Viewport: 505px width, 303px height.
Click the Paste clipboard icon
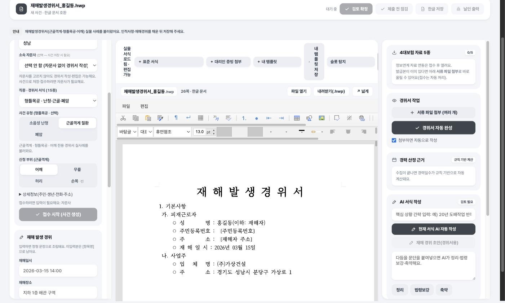[x=148, y=118]
